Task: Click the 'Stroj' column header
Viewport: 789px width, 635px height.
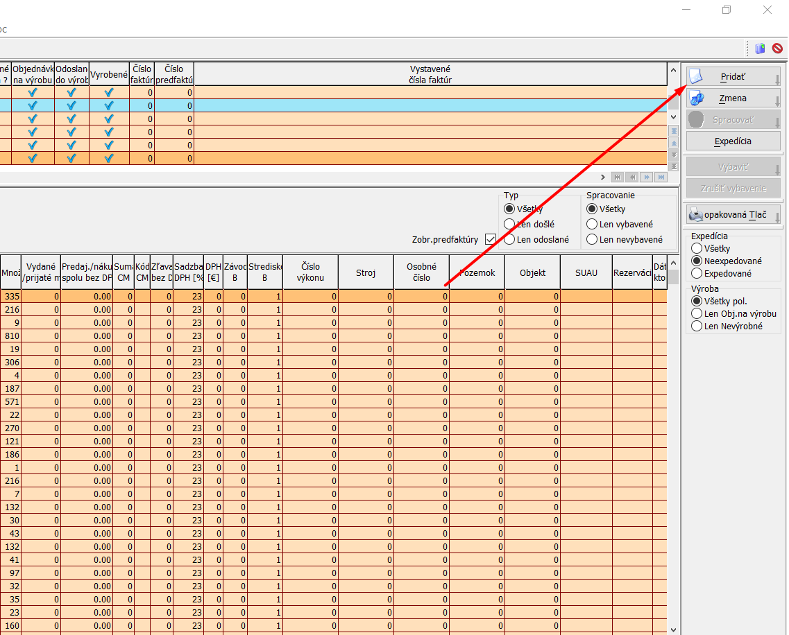Action: click(366, 272)
